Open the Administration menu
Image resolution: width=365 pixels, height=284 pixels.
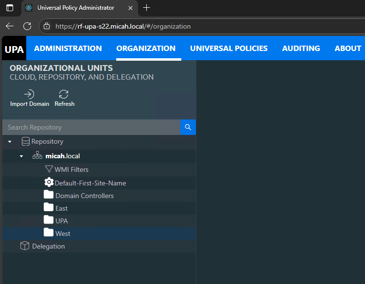68,49
